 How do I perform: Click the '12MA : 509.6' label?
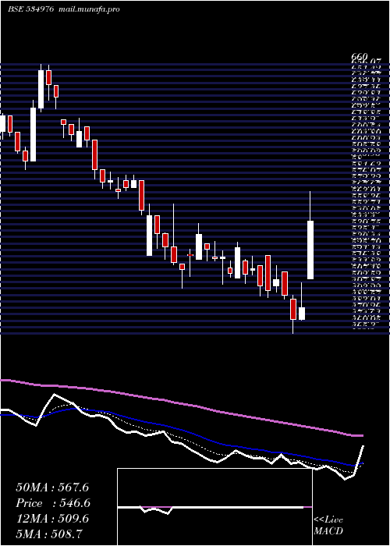(52, 519)
